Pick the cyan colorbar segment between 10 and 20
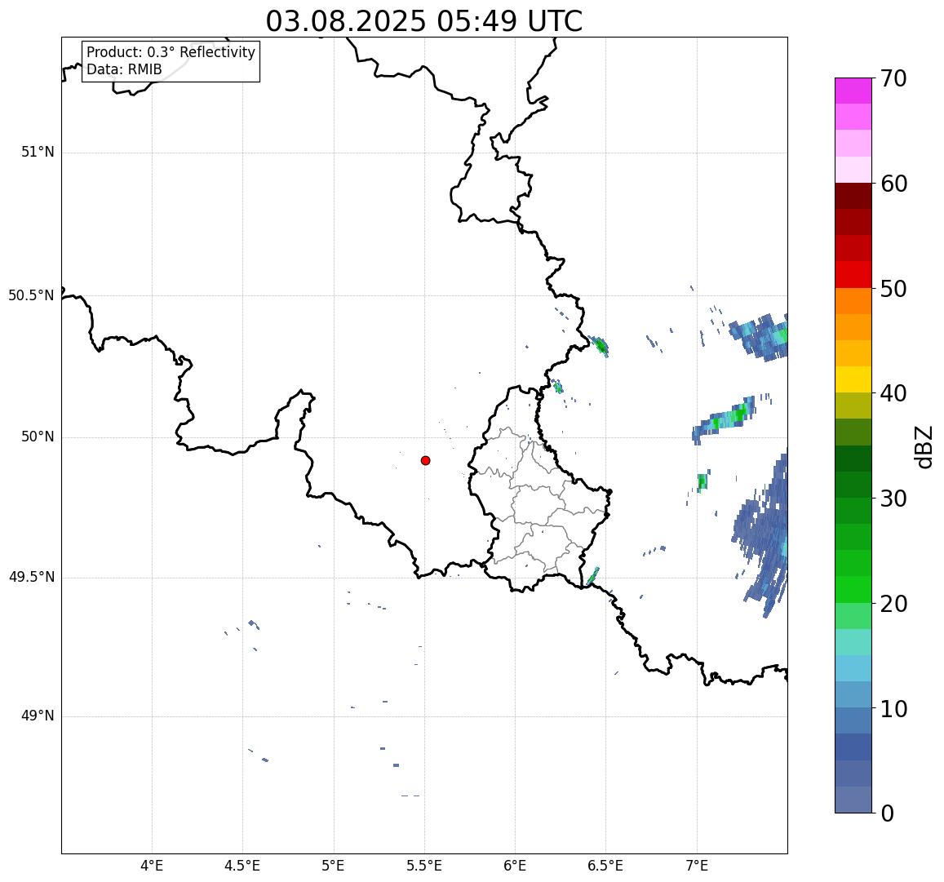The height and width of the screenshot is (882, 944). pos(853,668)
